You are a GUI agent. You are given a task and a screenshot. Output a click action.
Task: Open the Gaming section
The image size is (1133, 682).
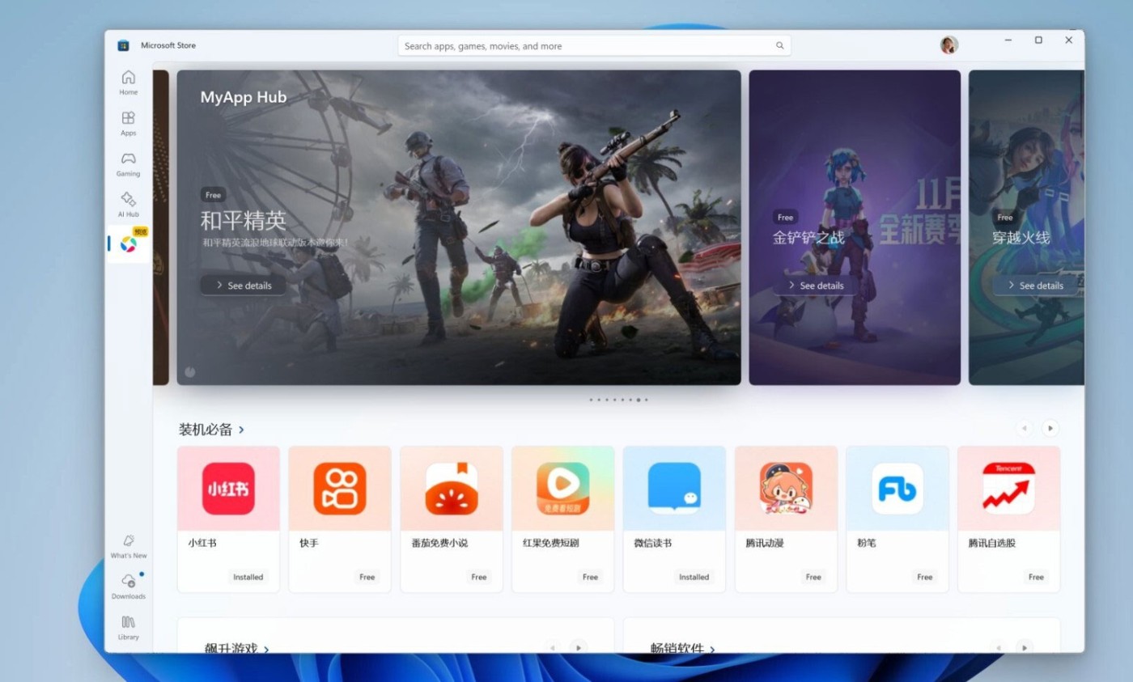click(128, 163)
